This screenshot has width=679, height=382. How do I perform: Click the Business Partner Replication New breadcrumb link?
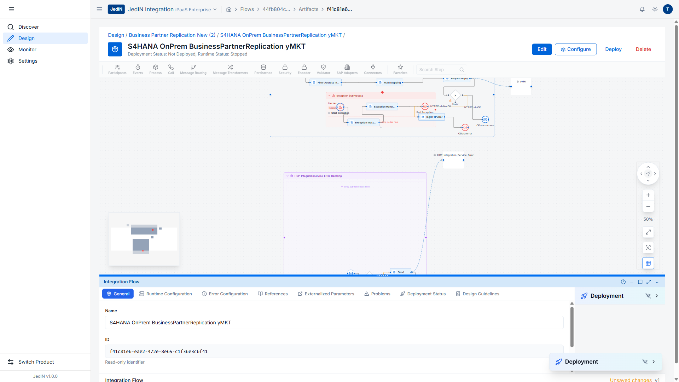[172, 35]
